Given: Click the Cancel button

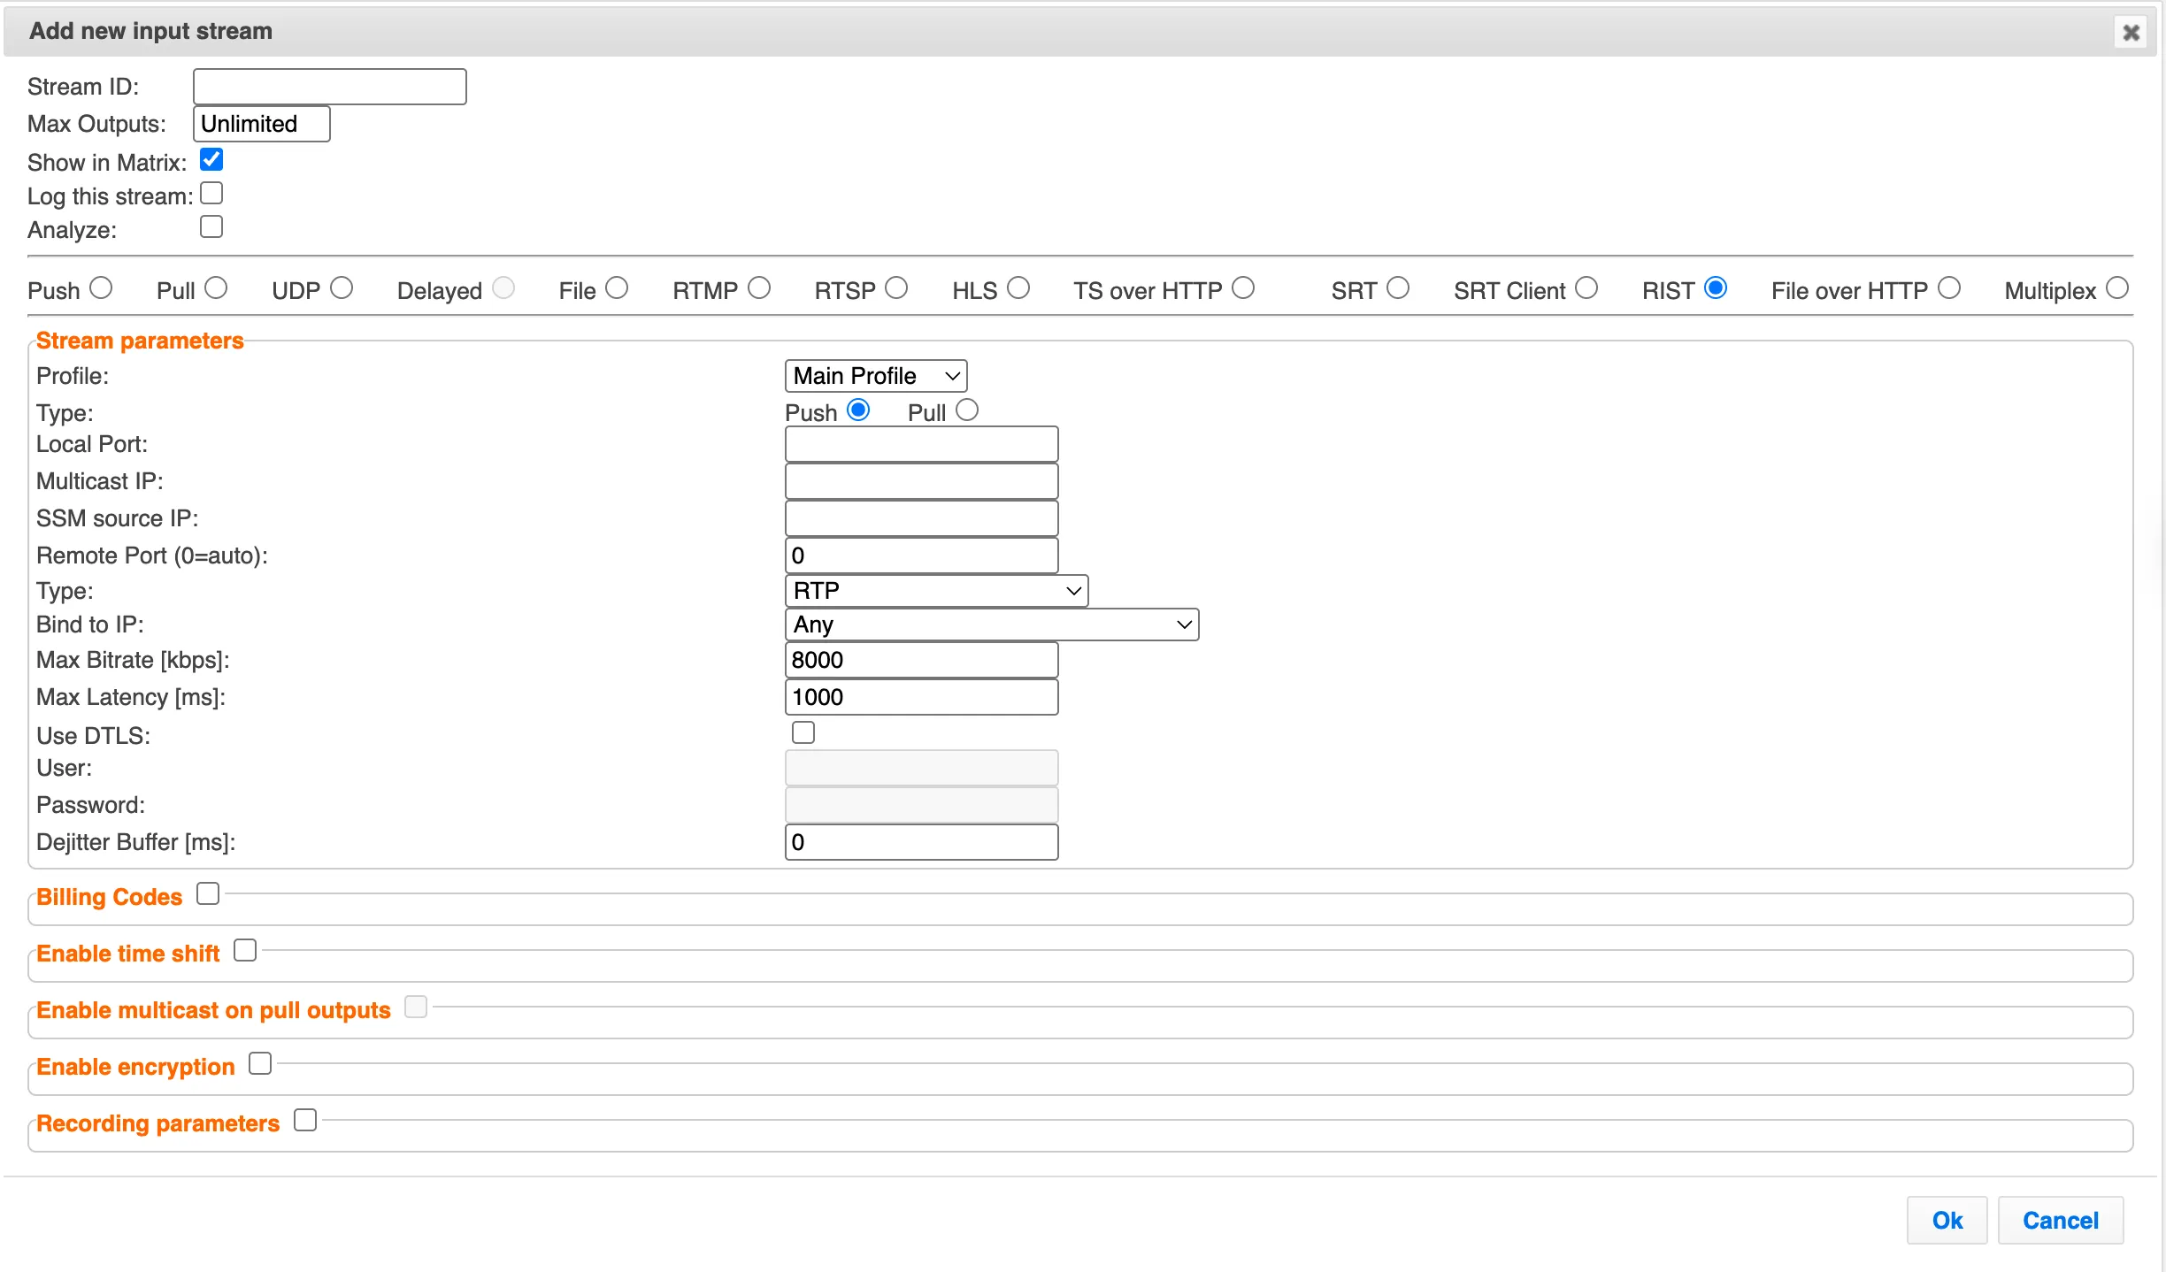Looking at the screenshot, I should point(2061,1221).
